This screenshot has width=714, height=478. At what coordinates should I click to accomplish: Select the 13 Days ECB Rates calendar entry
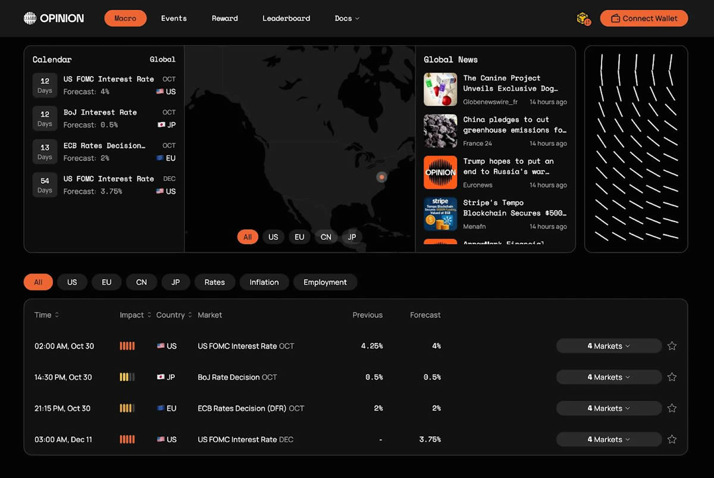click(104, 151)
